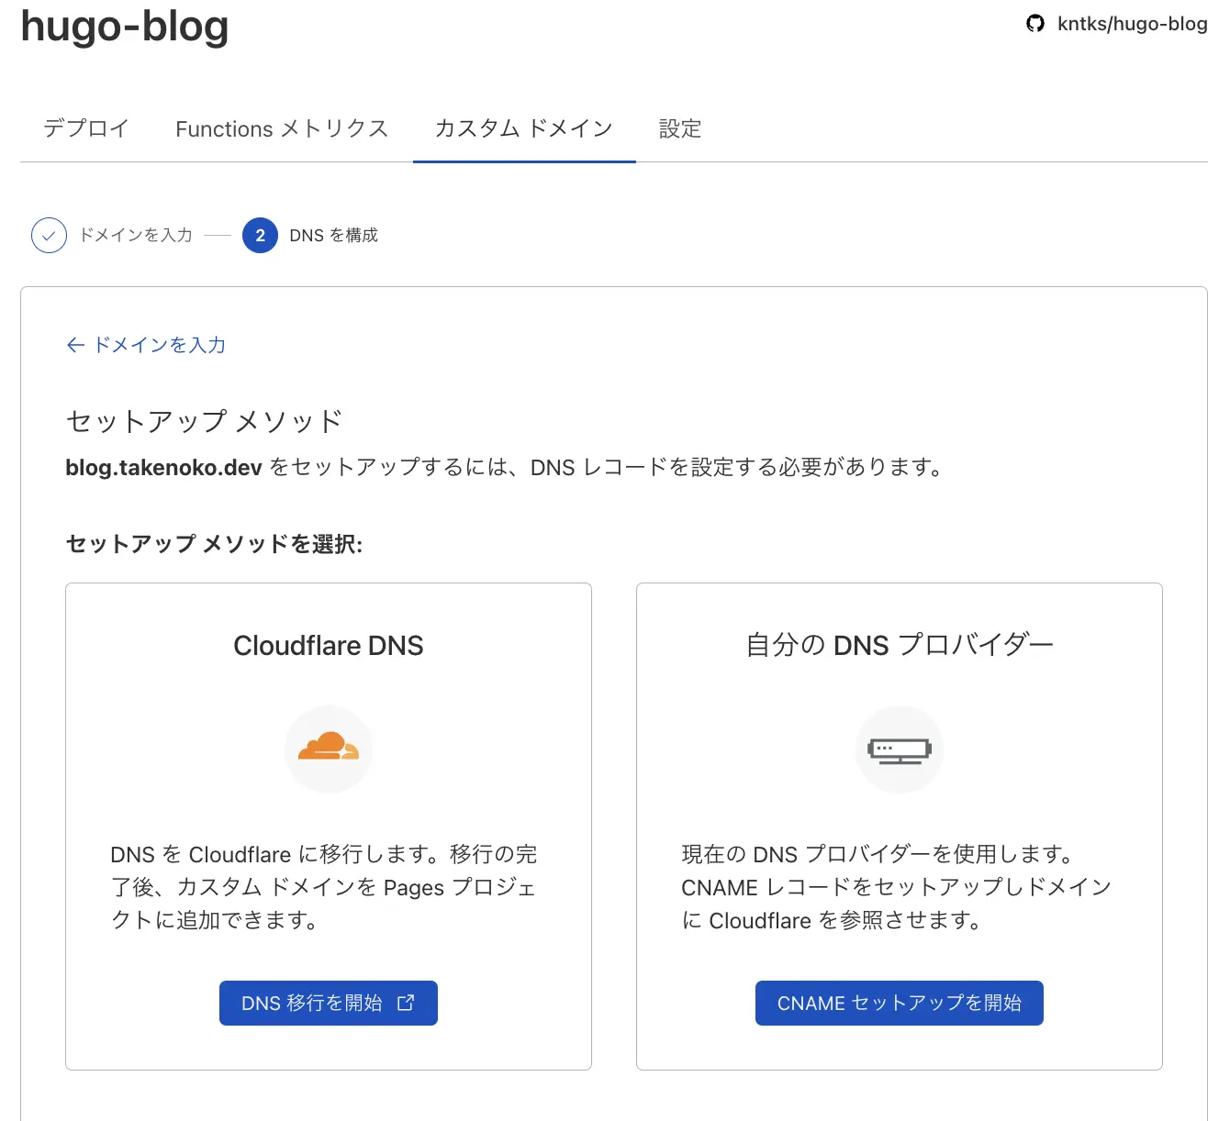
Task: Switch to the デプロイ tab
Action: [86, 128]
